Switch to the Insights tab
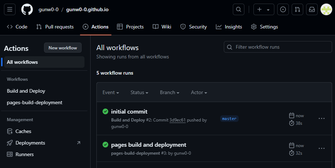This screenshot has height=168, width=335. point(229,27)
